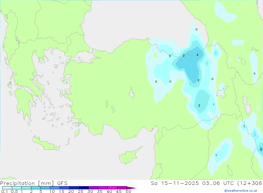
Task: Click the legend label '0.5'
Action: pyautogui.click(x=14, y=191)
